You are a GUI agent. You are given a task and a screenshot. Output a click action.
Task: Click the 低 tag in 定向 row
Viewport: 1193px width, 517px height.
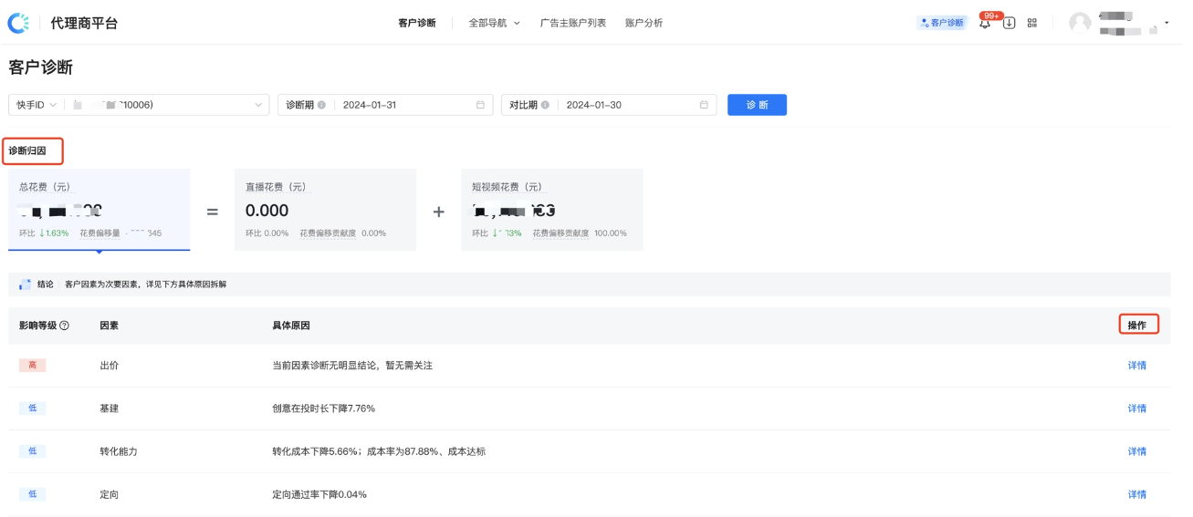click(x=32, y=494)
